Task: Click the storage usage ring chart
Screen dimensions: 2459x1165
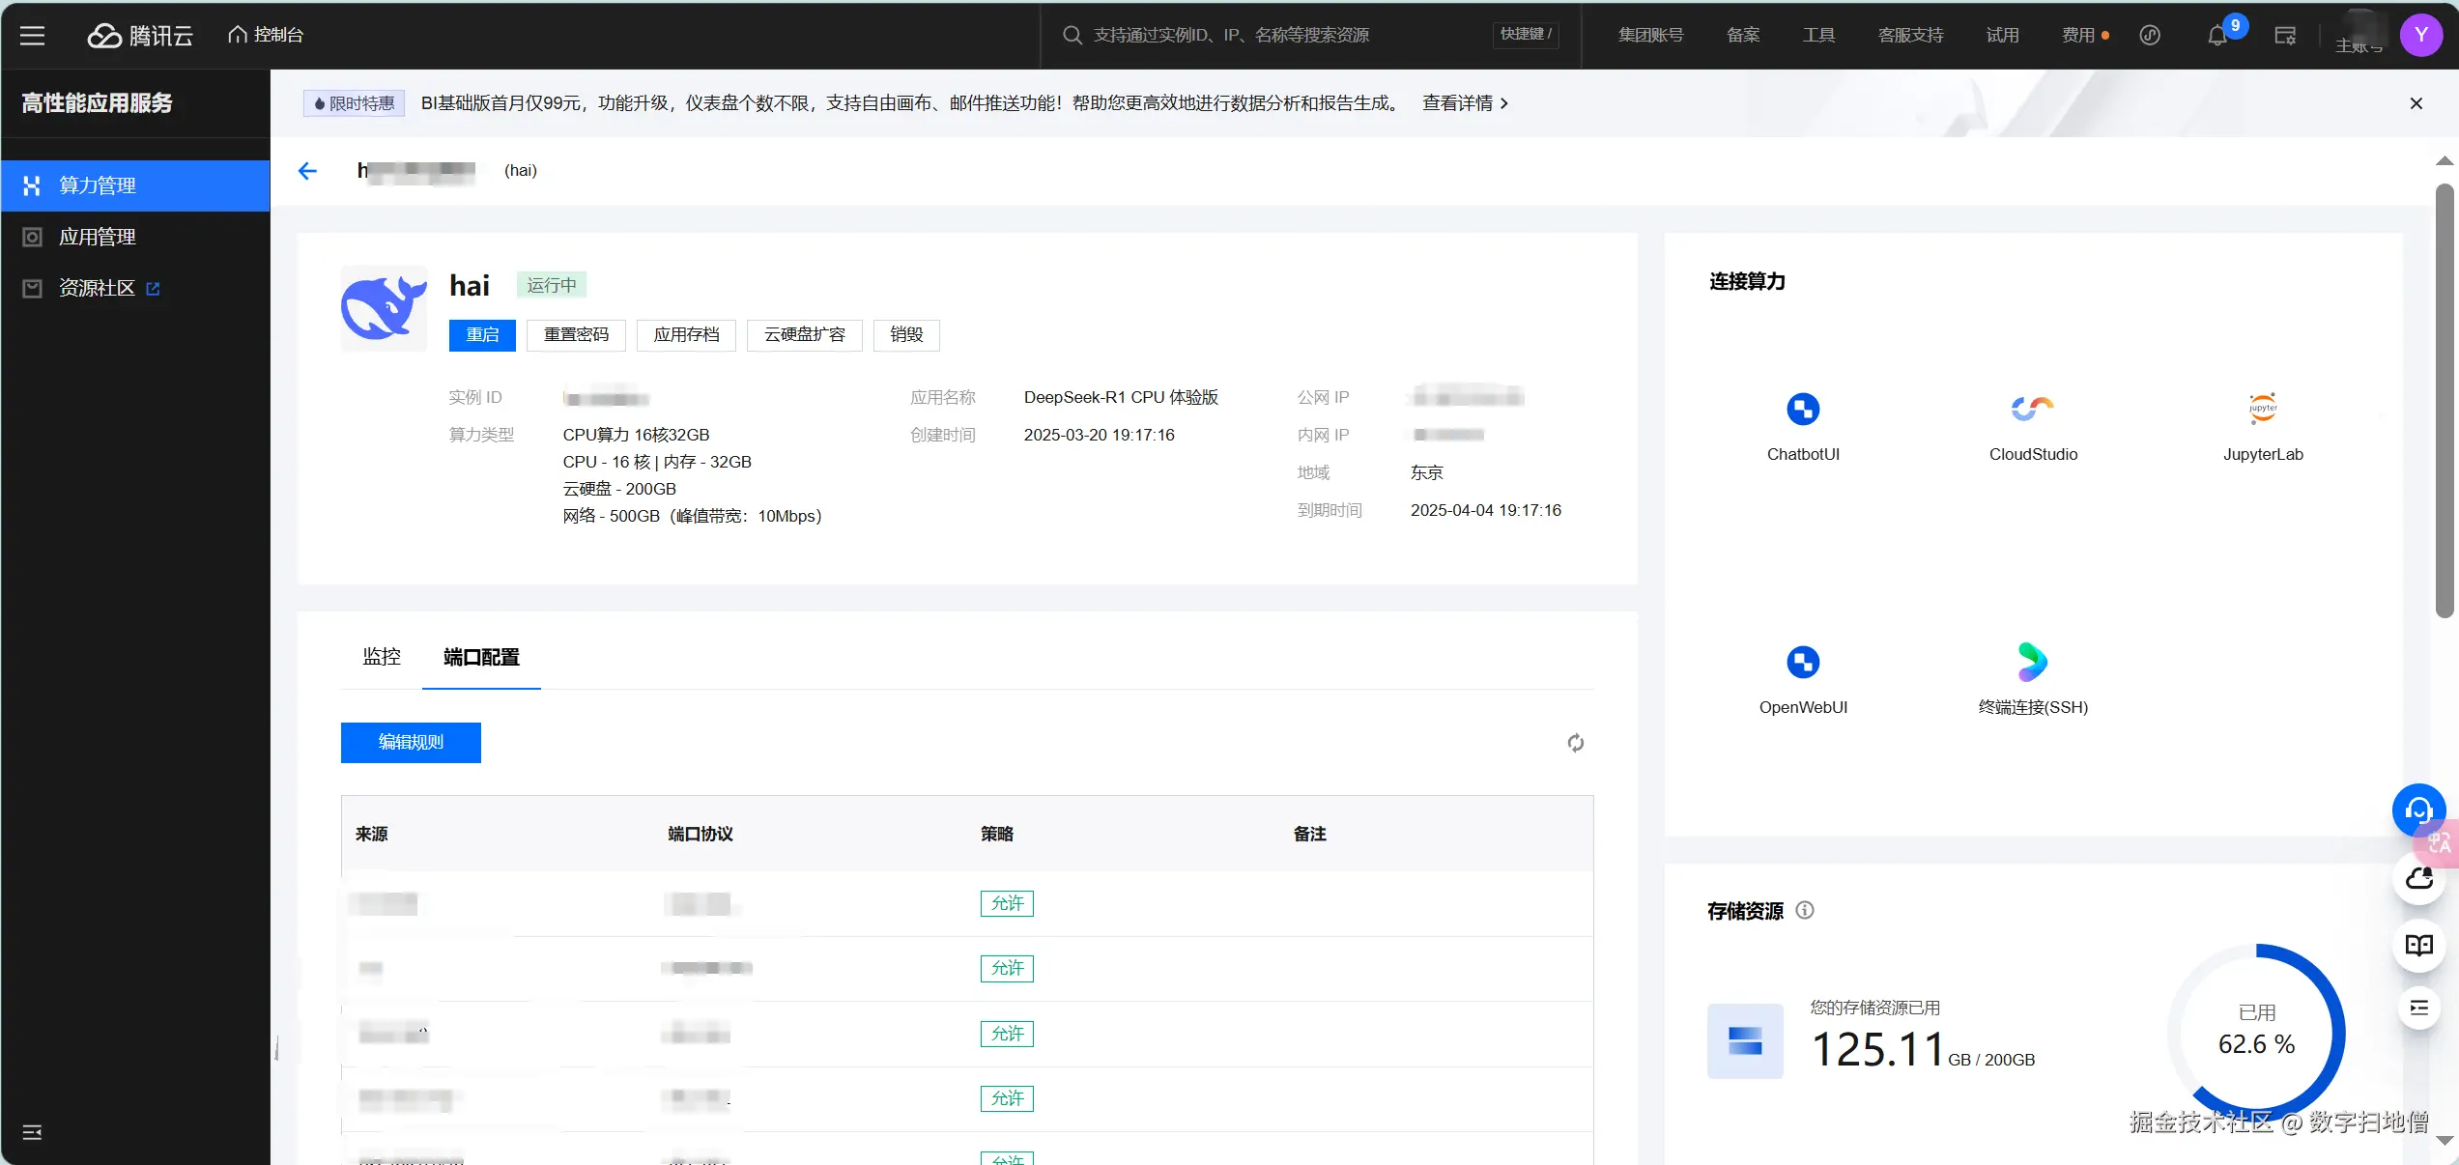Action: coord(2256,1032)
